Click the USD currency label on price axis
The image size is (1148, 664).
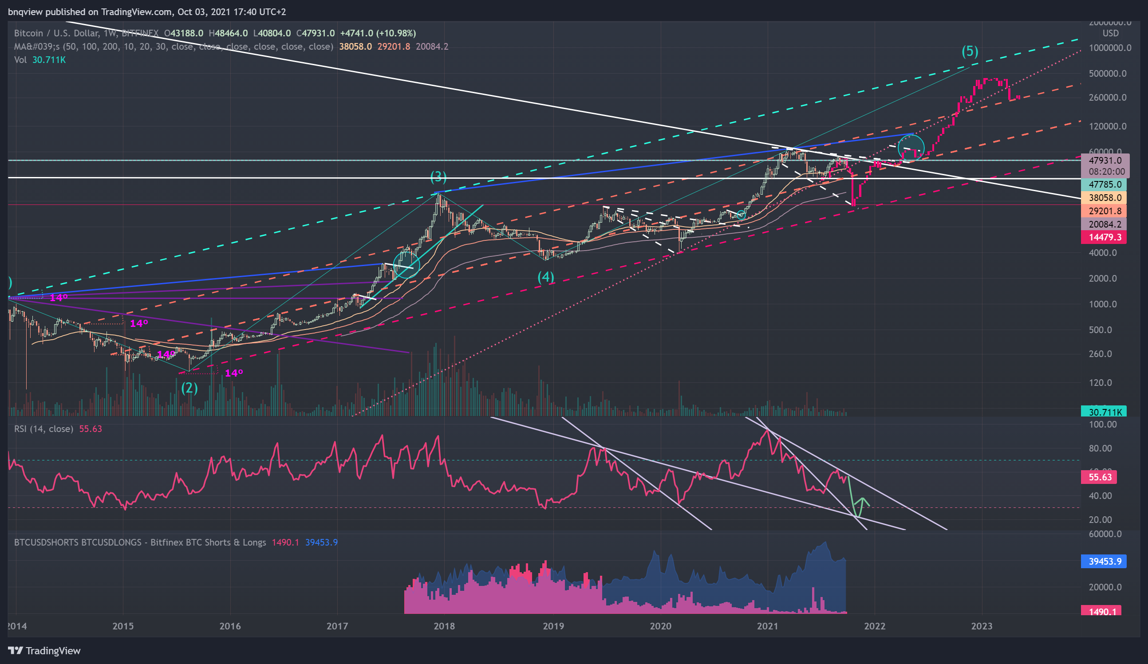click(x=1110, y=33)
